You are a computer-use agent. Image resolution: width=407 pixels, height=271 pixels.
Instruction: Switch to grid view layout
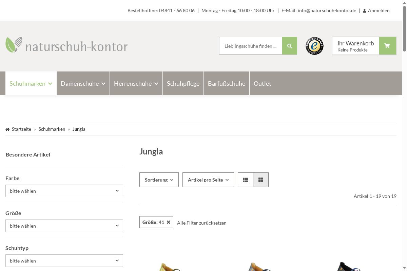(261, 180)
